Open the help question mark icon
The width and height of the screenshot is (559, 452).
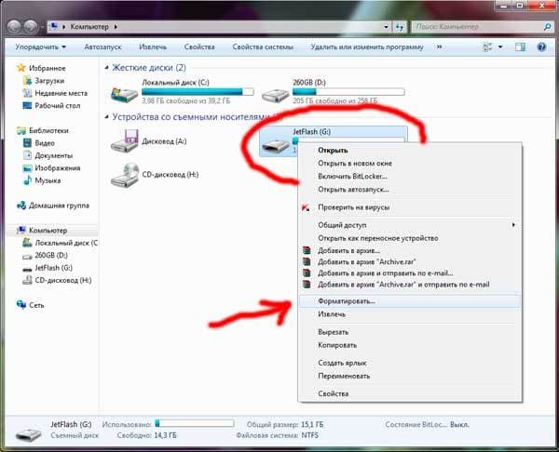point(541,47)
